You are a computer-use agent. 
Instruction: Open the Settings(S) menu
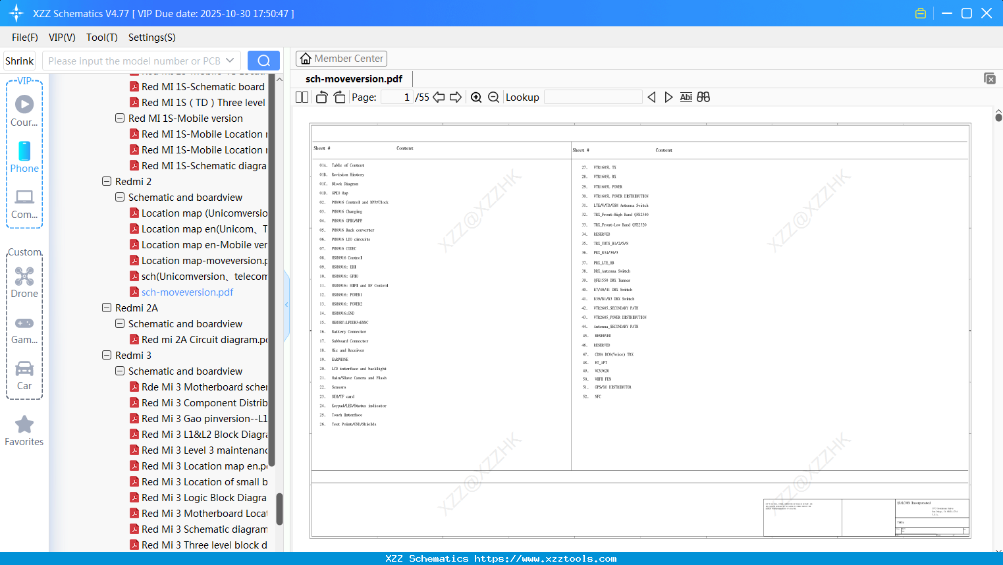pyautogui.click(x=152, y=38)
